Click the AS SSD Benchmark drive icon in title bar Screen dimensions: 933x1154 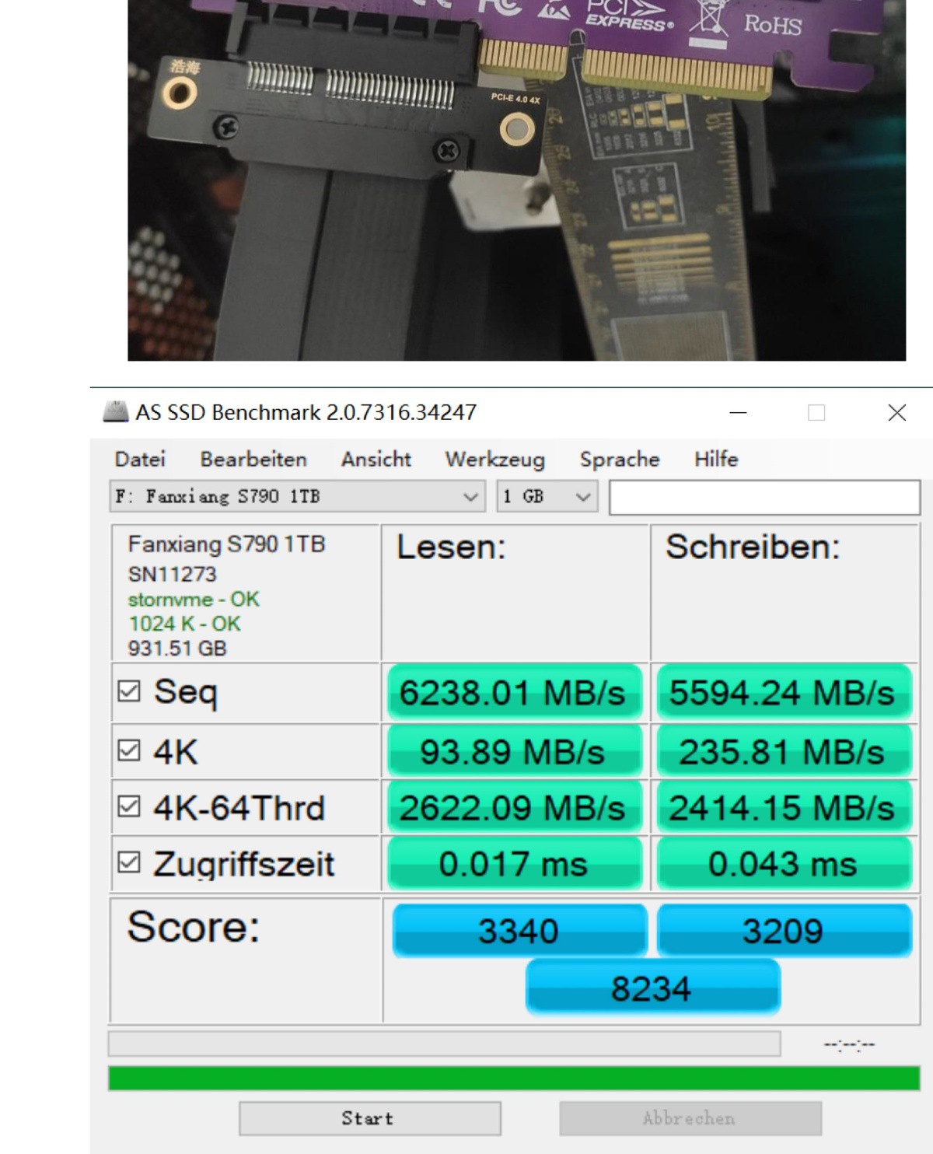point(116,411)
